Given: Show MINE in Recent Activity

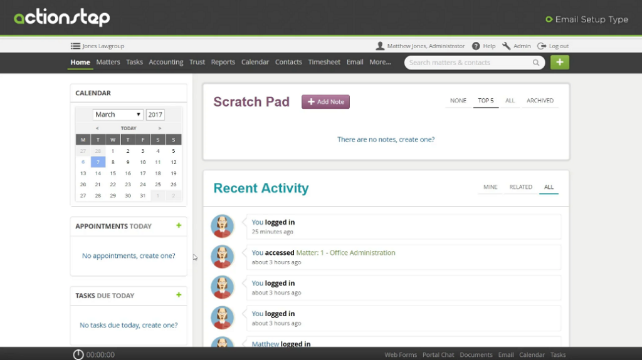Looking at the screenshot, I should click(x=490, y=187).
